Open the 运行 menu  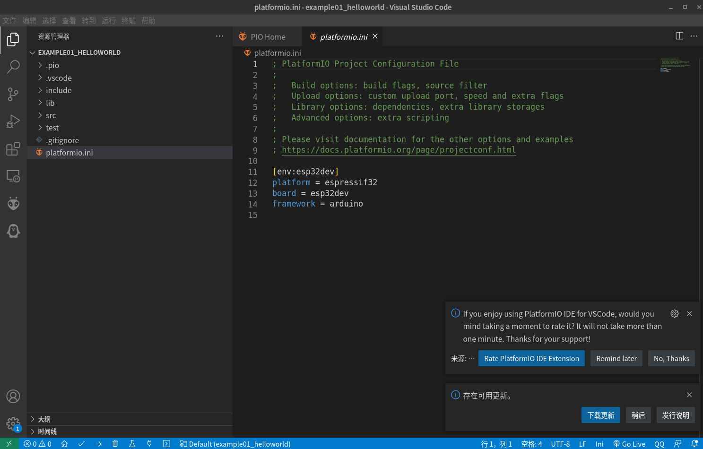(x=109, y=21)
